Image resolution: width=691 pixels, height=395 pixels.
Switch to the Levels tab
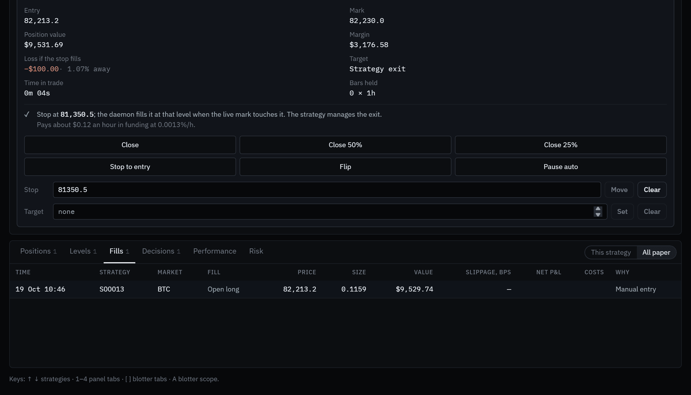[x=83, y=251]
